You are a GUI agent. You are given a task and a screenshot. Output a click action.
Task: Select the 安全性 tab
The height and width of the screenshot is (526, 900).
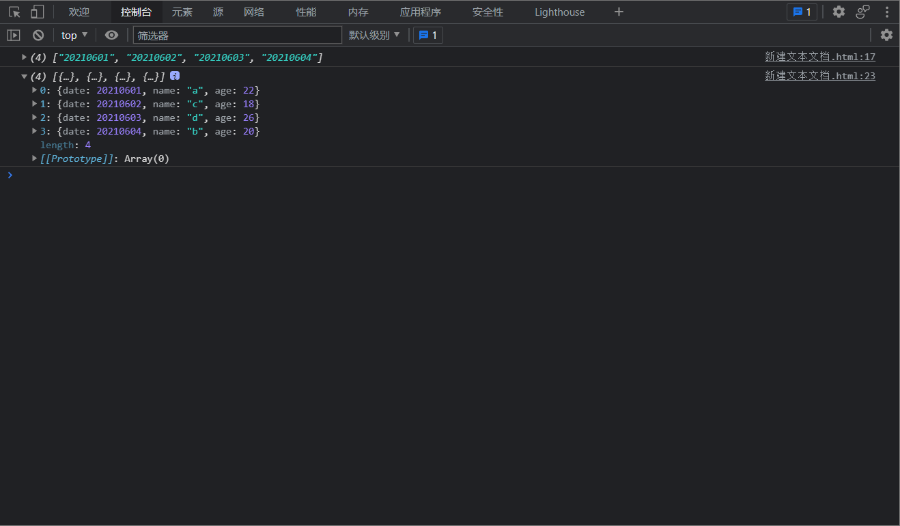coord(488,12)
